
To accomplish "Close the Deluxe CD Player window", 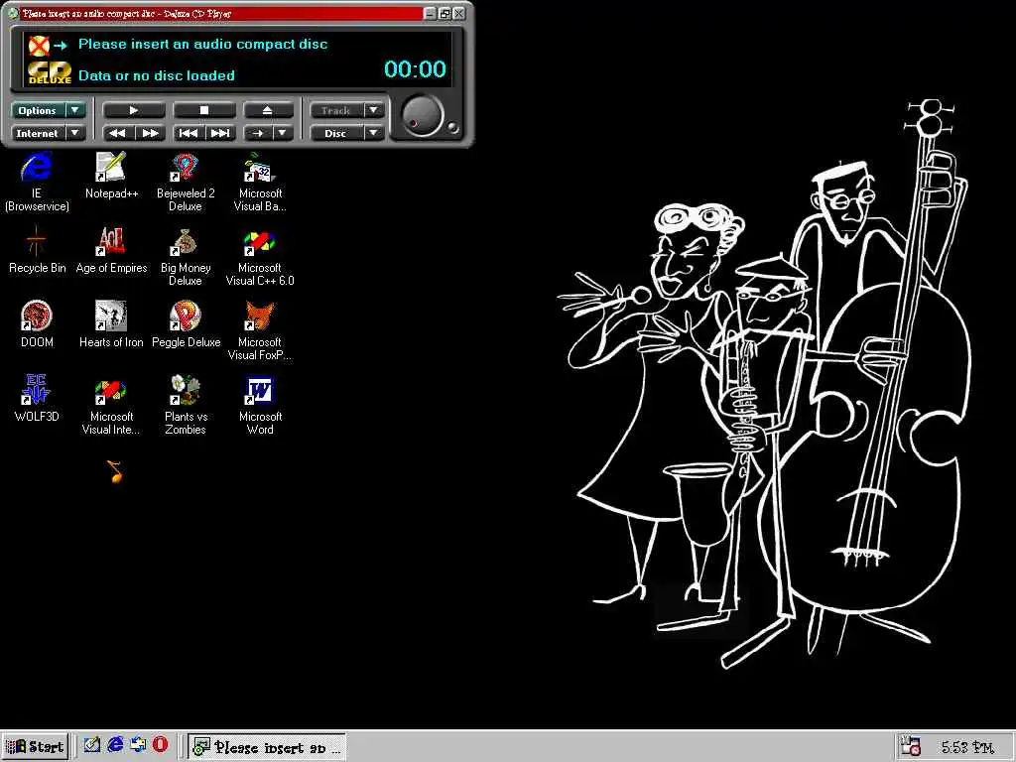I will pos(458,13).
